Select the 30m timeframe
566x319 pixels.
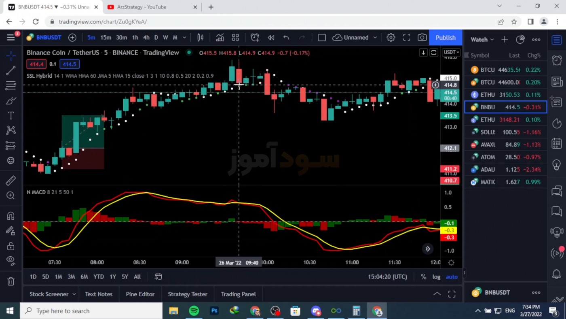(122, 38)
